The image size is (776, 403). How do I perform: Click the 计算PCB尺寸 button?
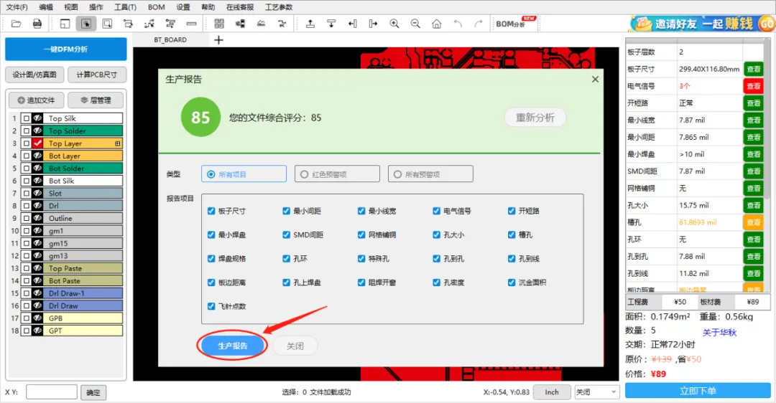click(97, 75)
